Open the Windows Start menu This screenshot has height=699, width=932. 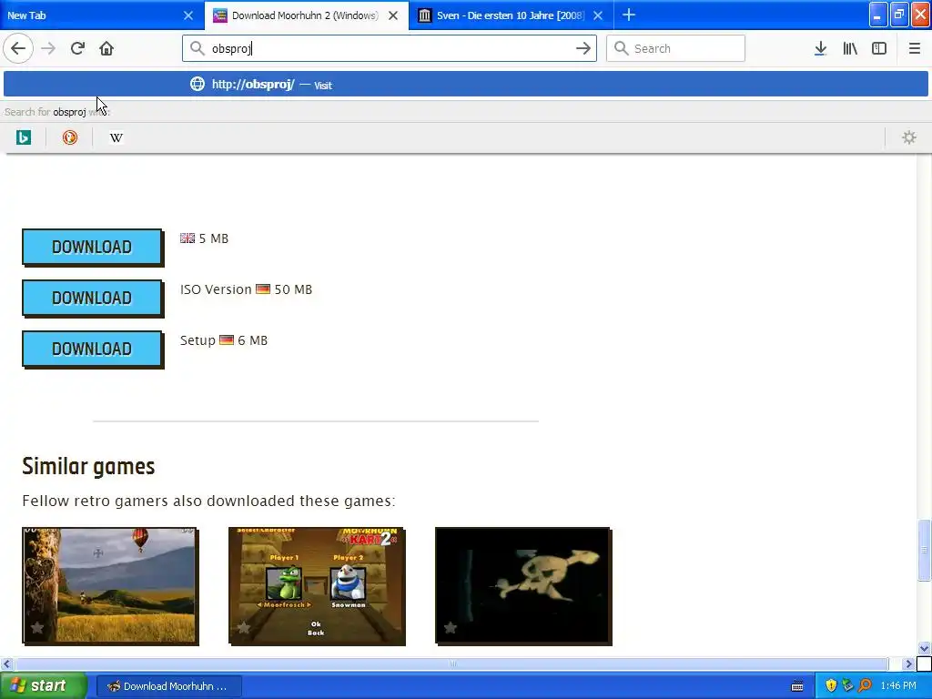point(44,686)
